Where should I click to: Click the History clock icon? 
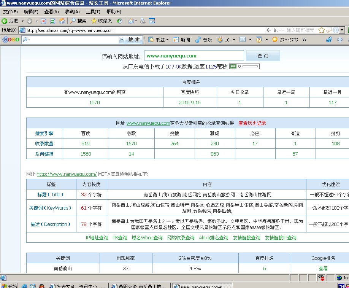tap(119, 21)
